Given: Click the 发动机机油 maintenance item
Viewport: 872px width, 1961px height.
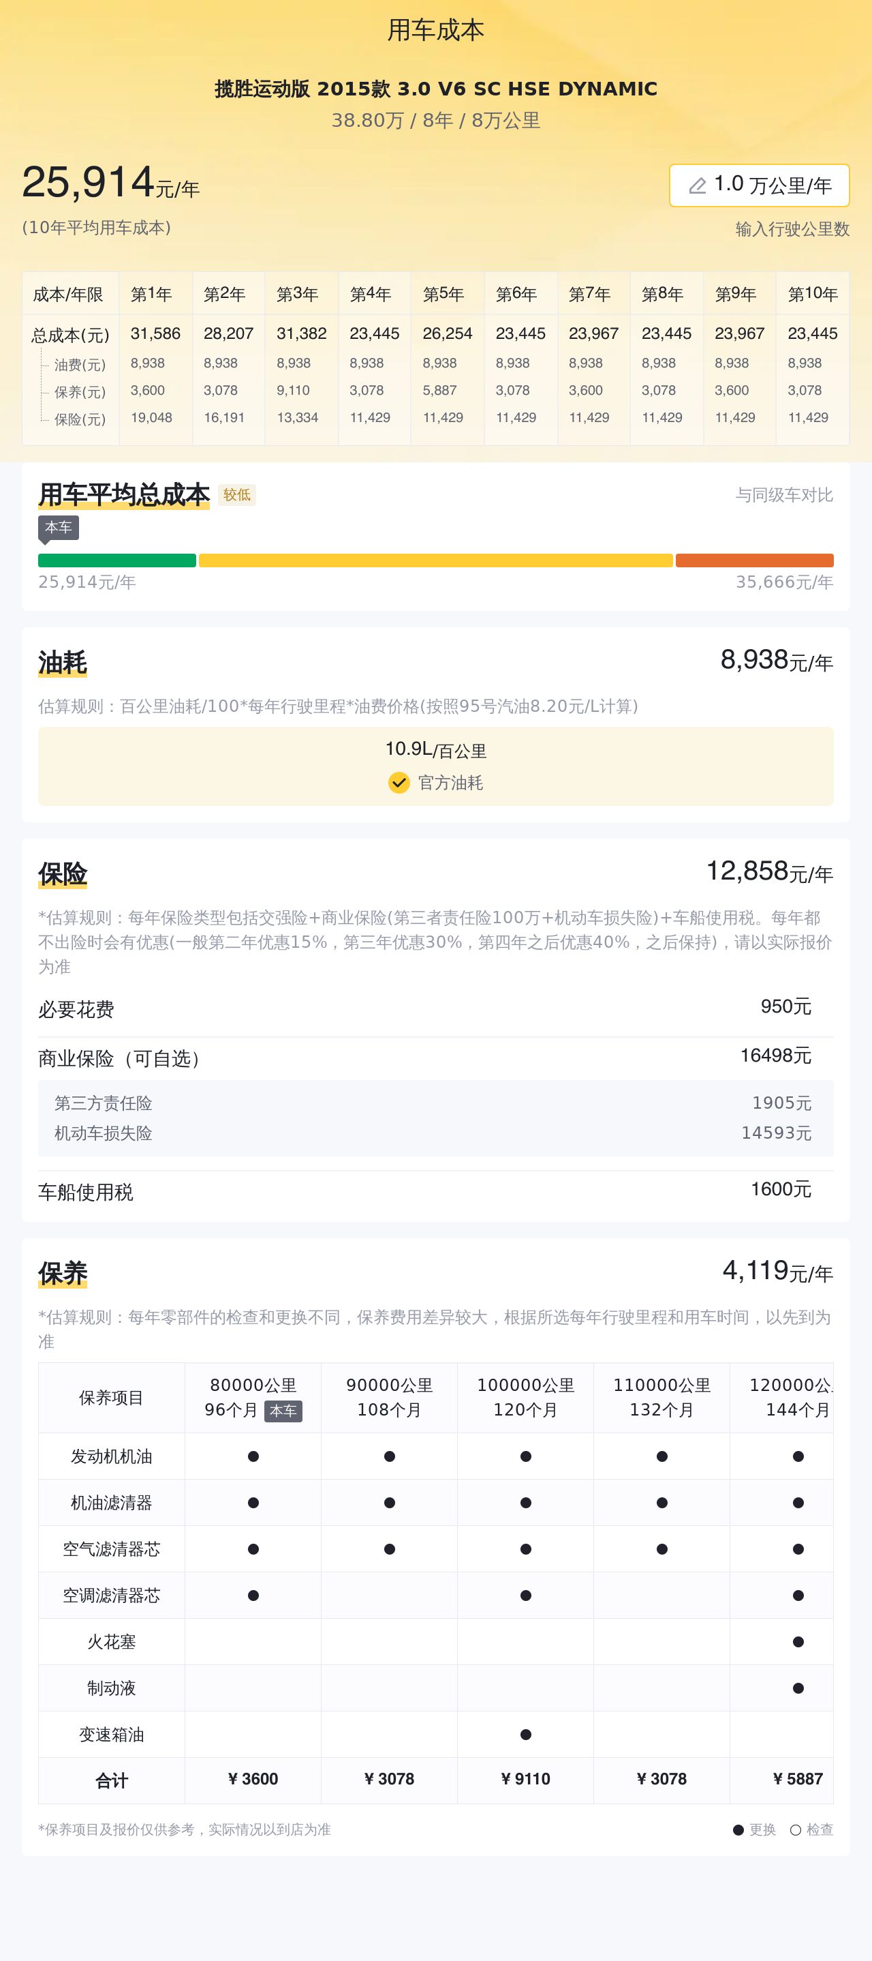Looking at the screenshot, I should 111,1456.
